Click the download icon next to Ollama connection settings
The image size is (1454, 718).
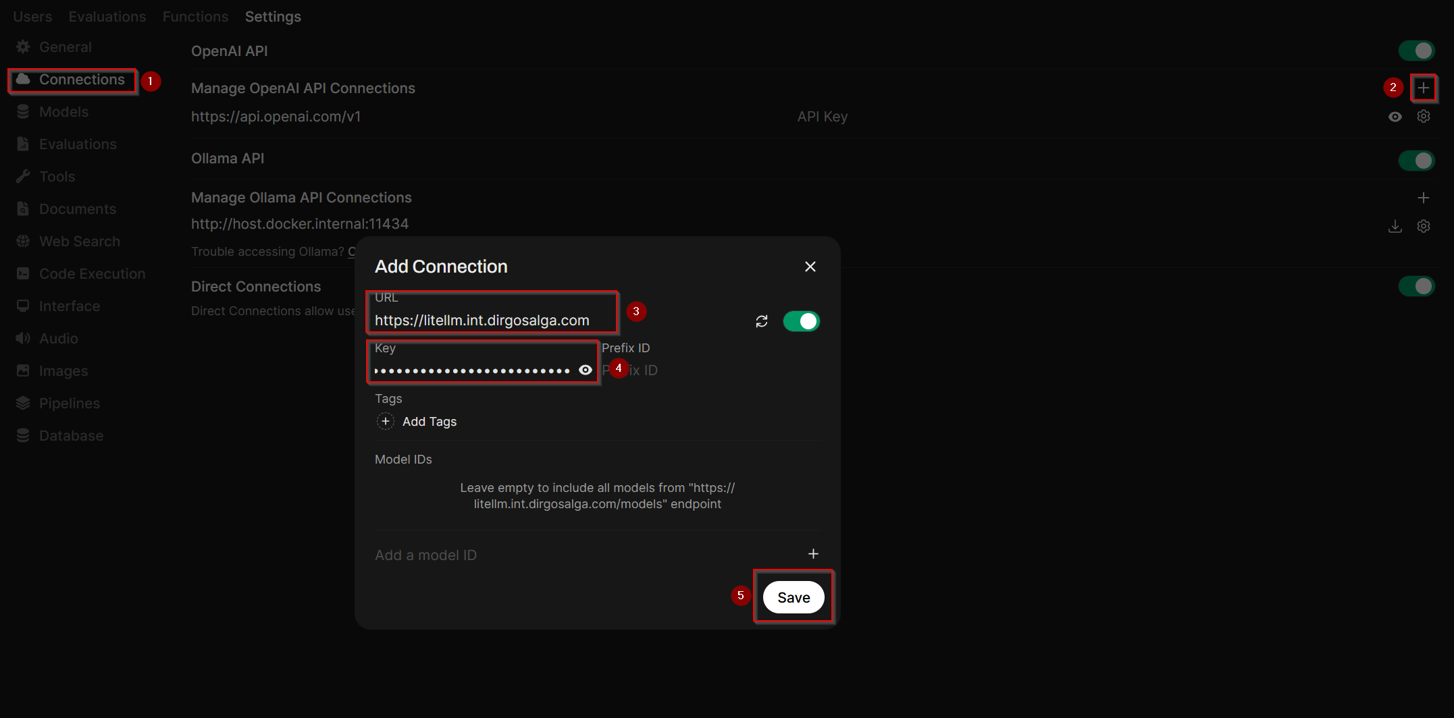coord(1395,226)
